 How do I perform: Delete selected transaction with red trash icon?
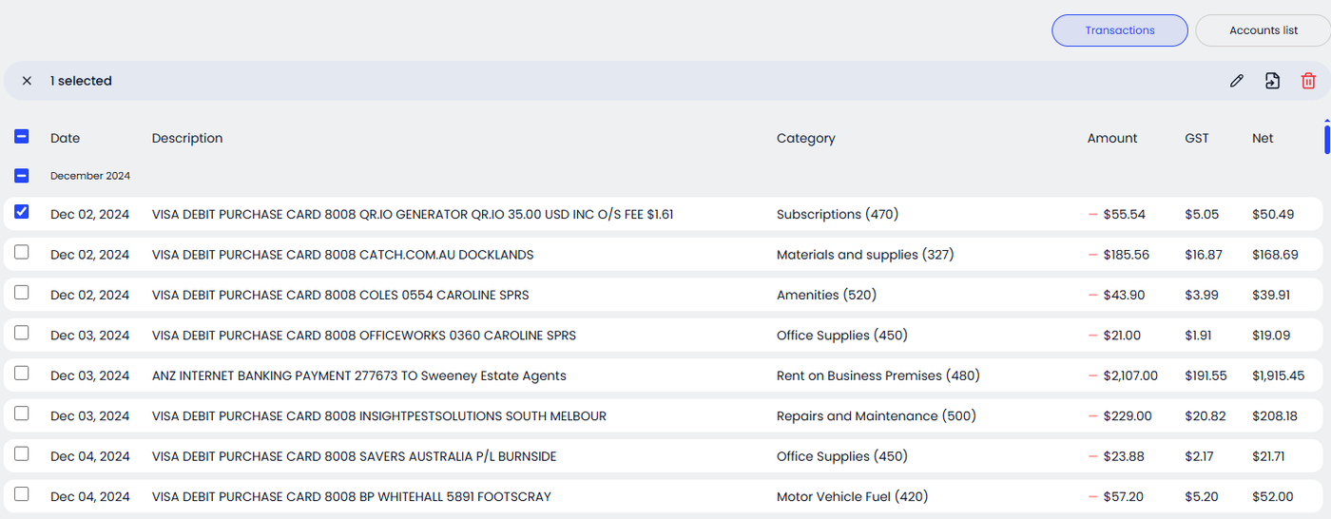click(1308, 81)
